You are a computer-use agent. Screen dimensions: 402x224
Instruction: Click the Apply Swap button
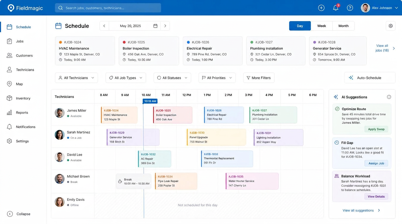coord(376,129)
